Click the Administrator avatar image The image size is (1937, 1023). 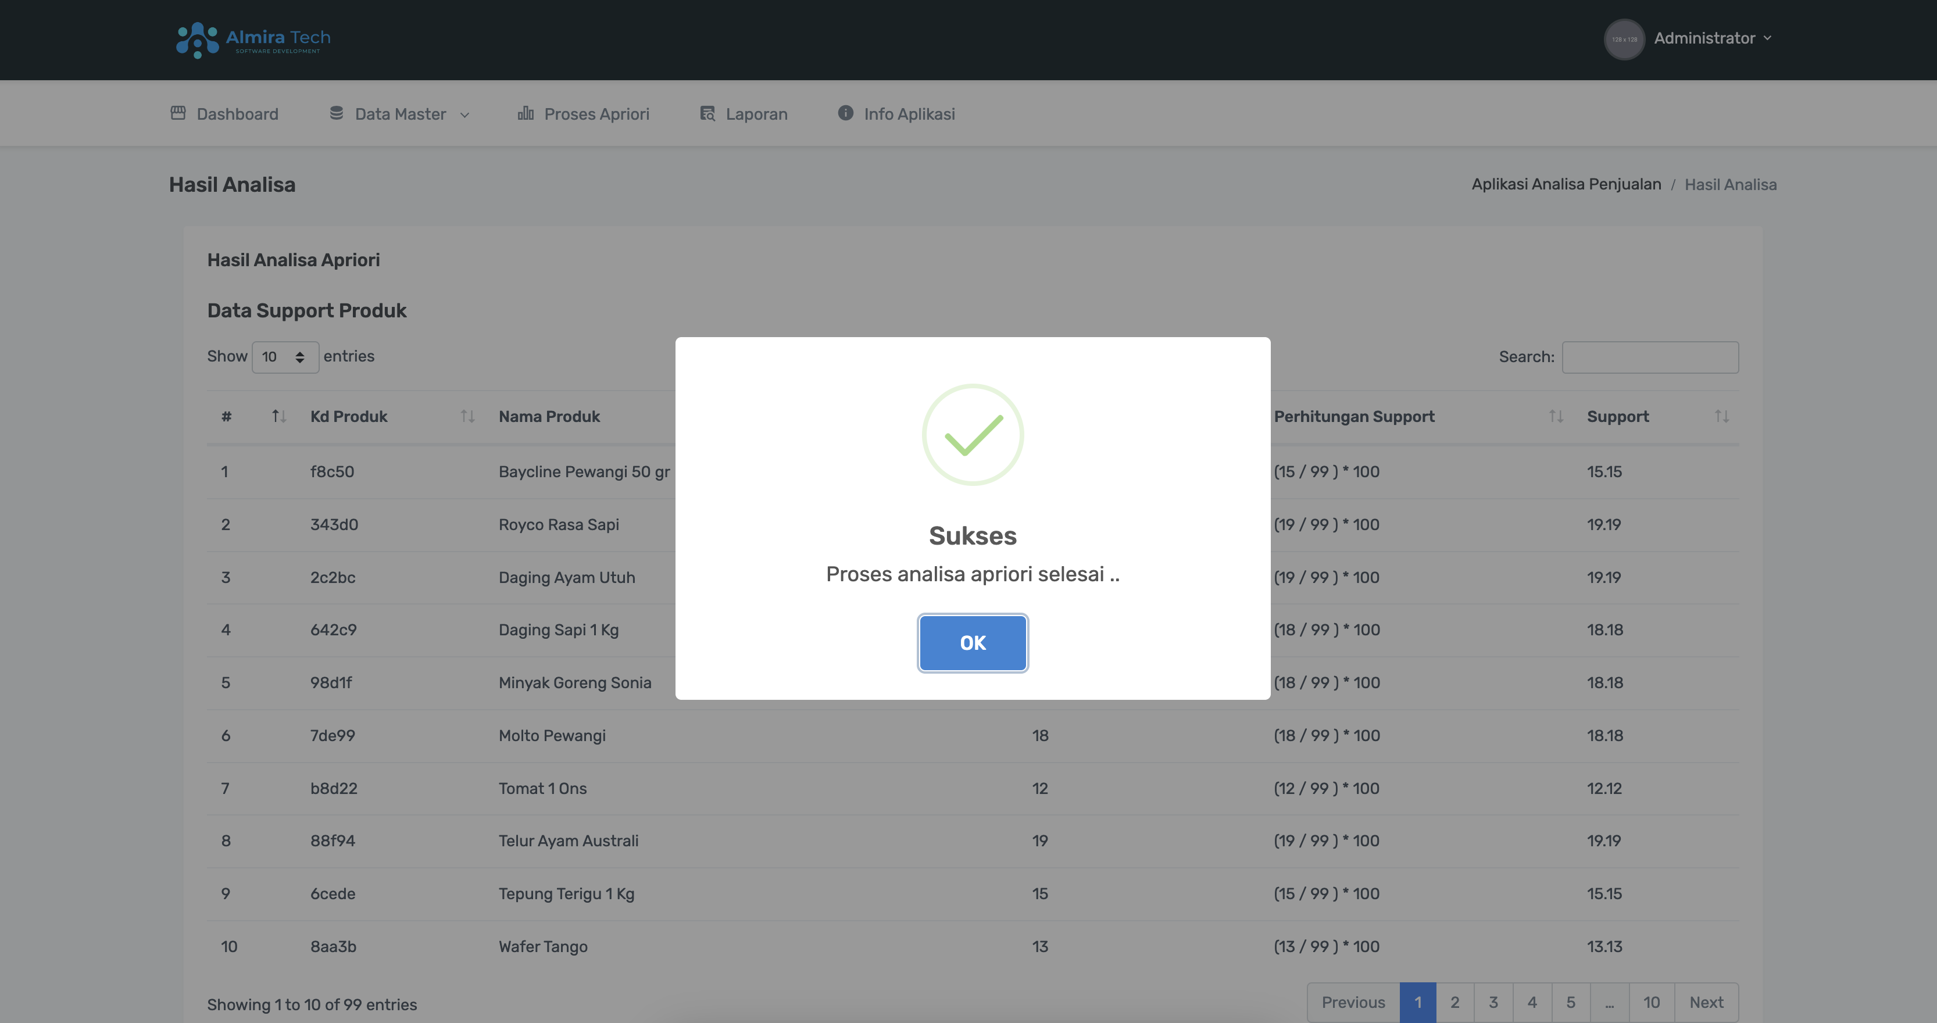pyautogui.click(x=1624, y=39)
